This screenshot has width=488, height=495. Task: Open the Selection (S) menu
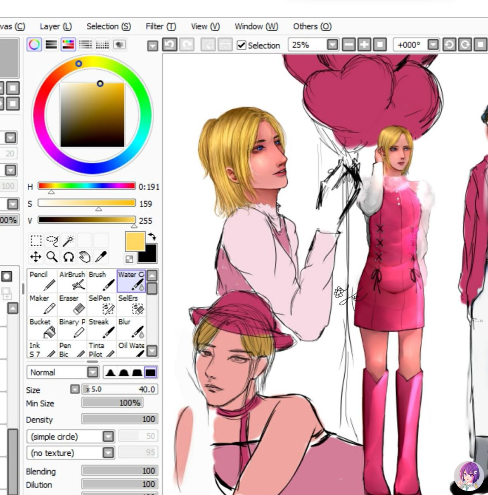[109, 26]
